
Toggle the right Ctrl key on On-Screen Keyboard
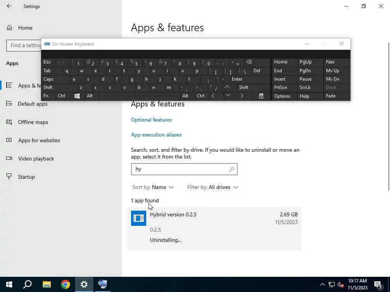(x=202, y=96)
